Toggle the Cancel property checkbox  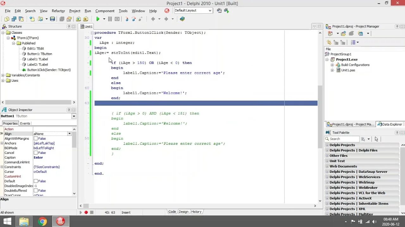pos(36,153)
